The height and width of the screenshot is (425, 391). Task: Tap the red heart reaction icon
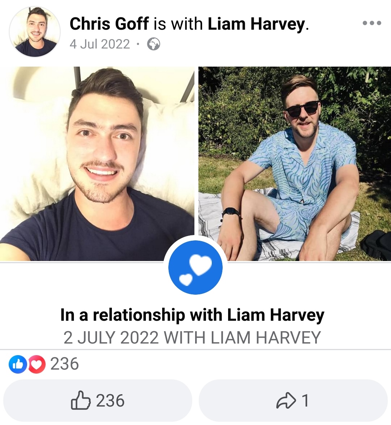tap(37, 364)
